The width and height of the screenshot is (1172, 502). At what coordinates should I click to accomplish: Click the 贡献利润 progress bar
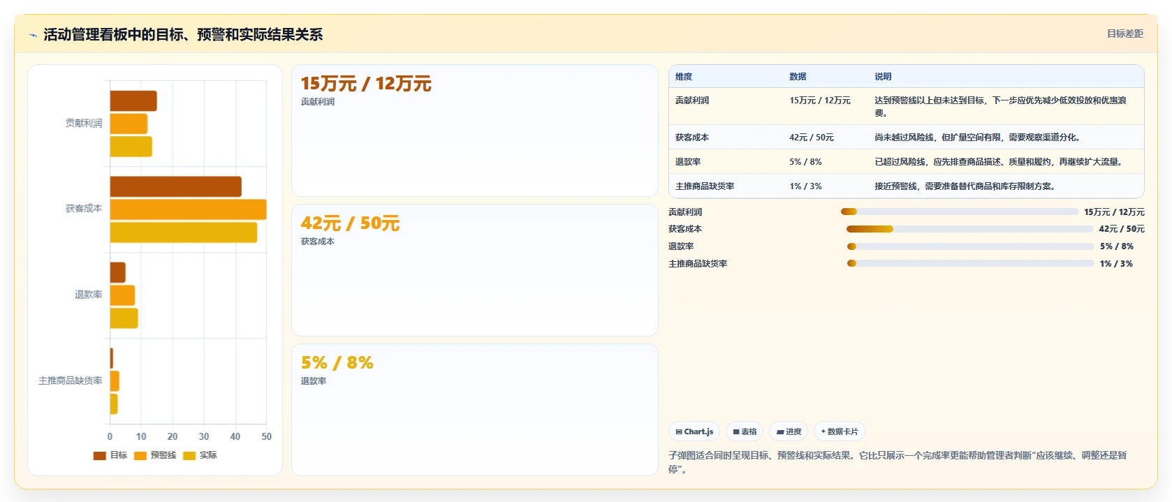pos(960,212)
